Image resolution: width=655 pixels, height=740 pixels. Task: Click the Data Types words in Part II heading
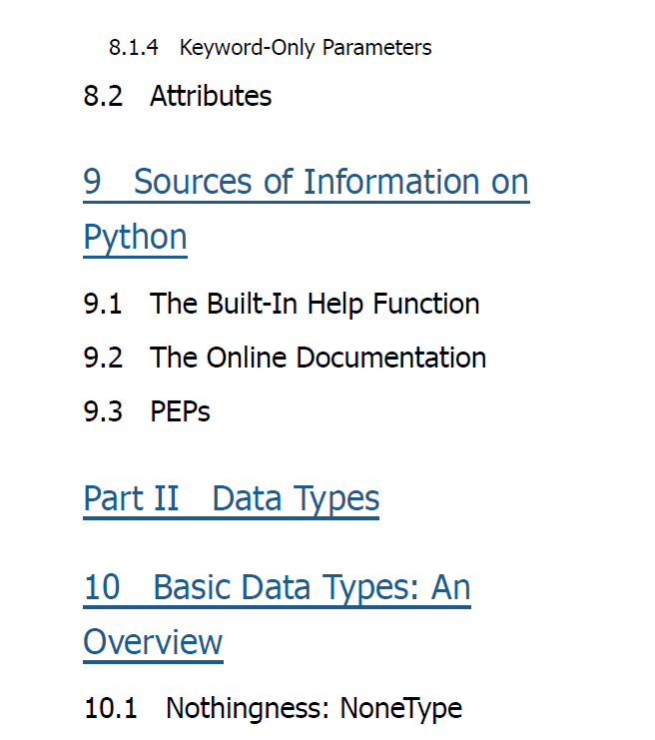click(x=296, y=499)
